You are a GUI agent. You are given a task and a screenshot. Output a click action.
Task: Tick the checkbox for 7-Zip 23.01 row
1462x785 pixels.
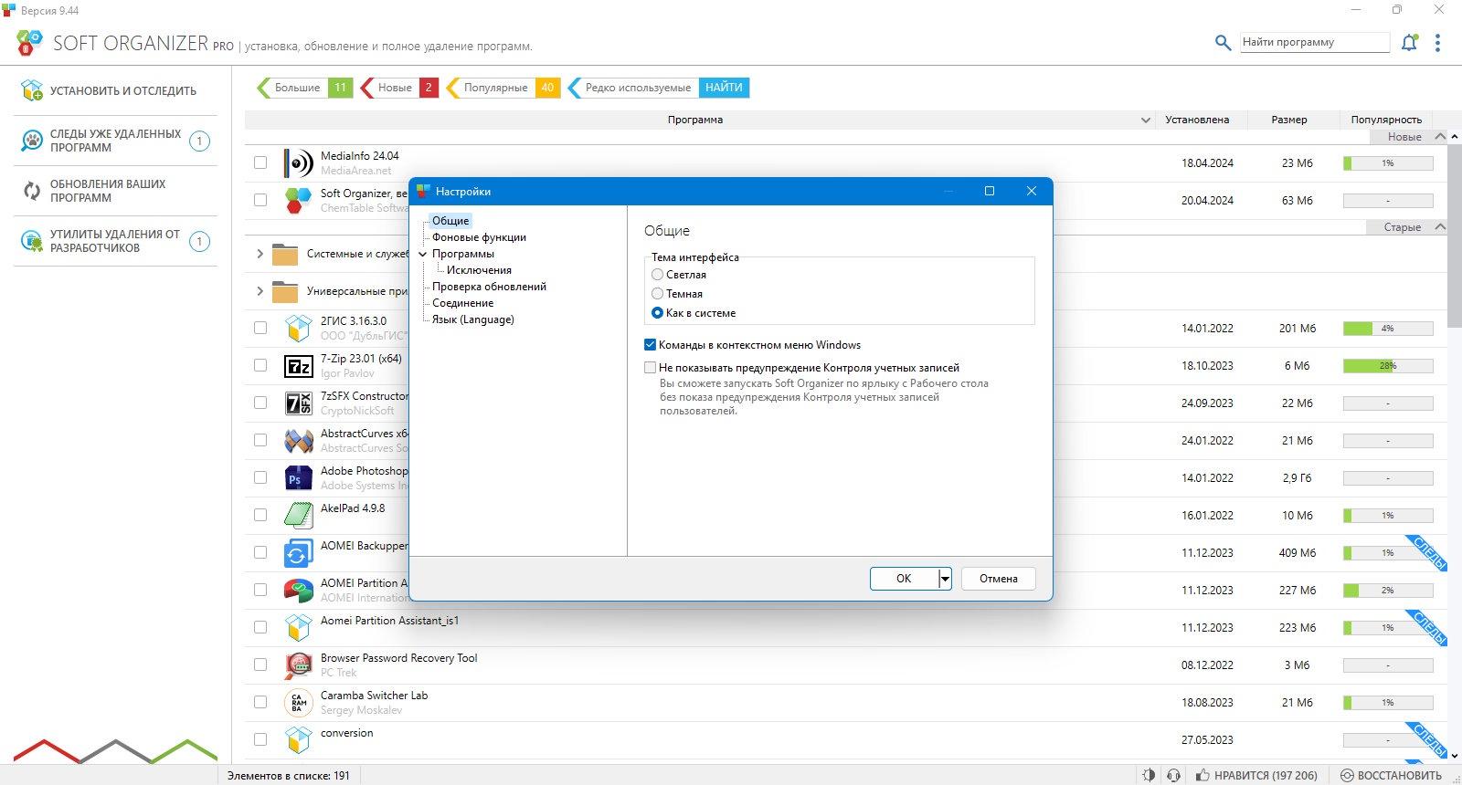[x=260, y=365]
